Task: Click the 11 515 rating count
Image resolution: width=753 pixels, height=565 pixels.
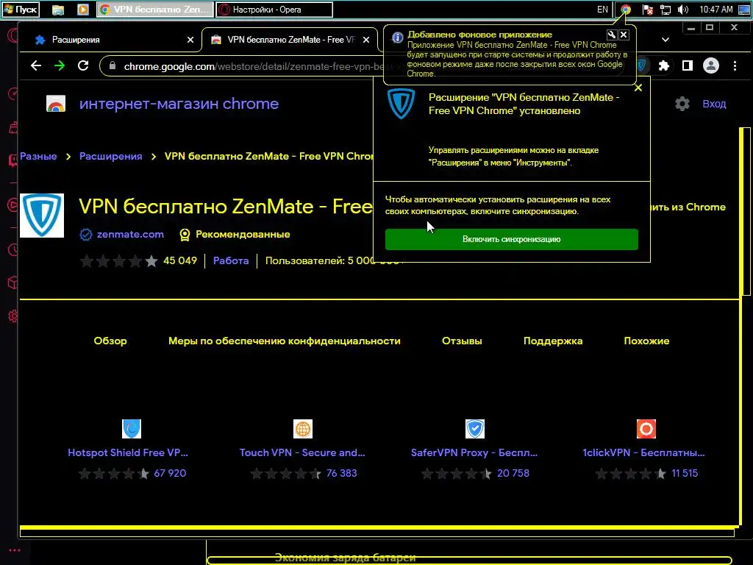Action: [685, 473]
